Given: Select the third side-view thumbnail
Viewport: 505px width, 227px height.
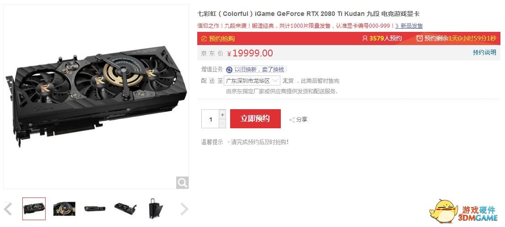Looking at the screenshot, I should coord(95,209).
